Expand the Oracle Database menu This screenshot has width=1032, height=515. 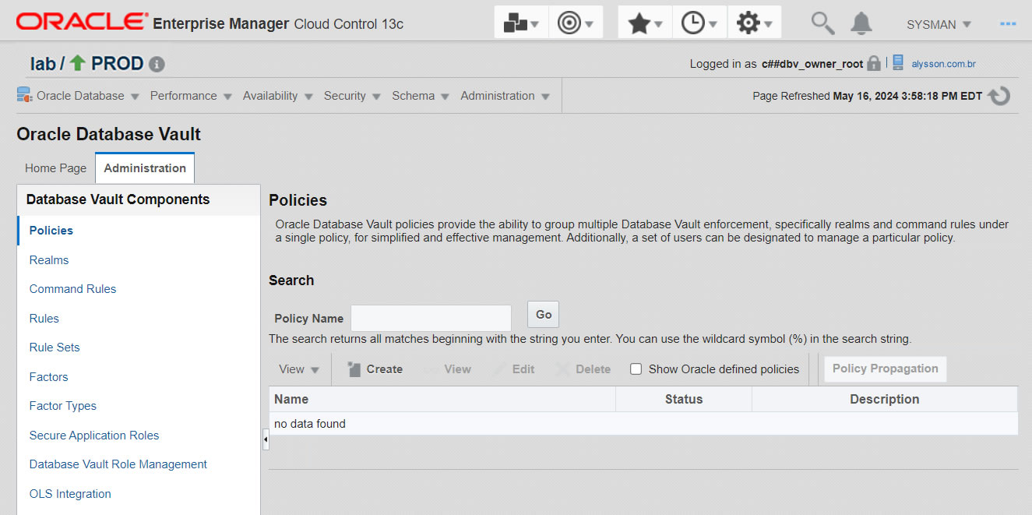[87, 96]
